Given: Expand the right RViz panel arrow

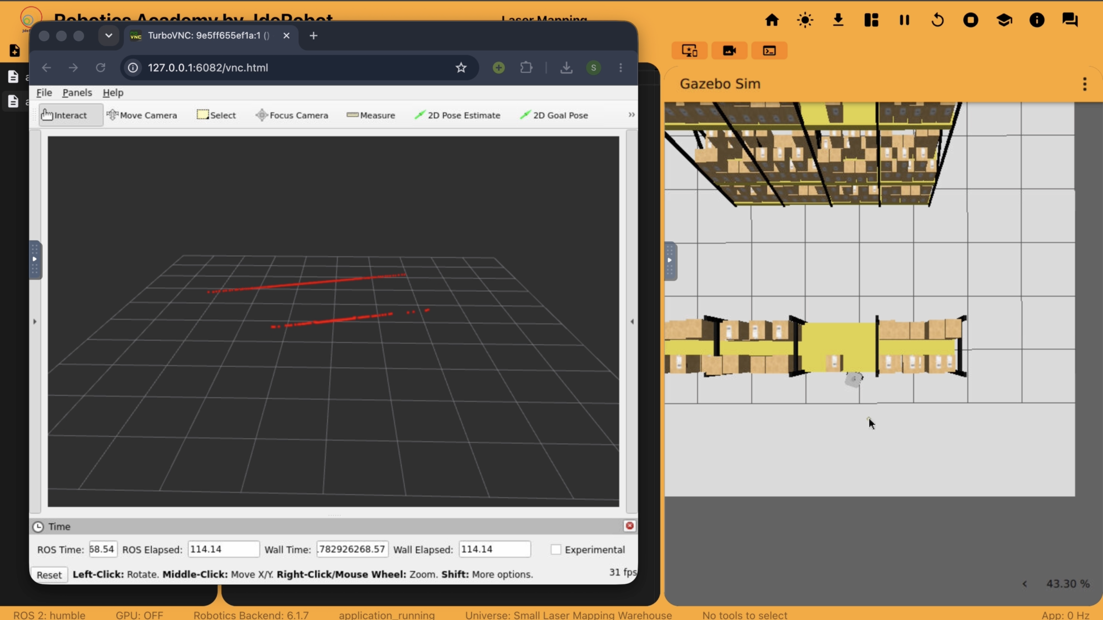Looking at the screenshot, I should coord(632,321).
